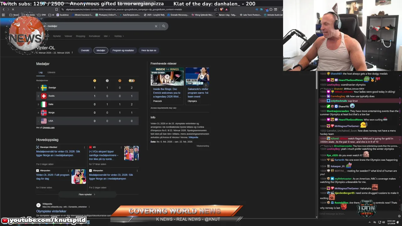Open the emoji picker in chat input
The image size is (402, 226).
pyautogui.click(x=399, y=216)
